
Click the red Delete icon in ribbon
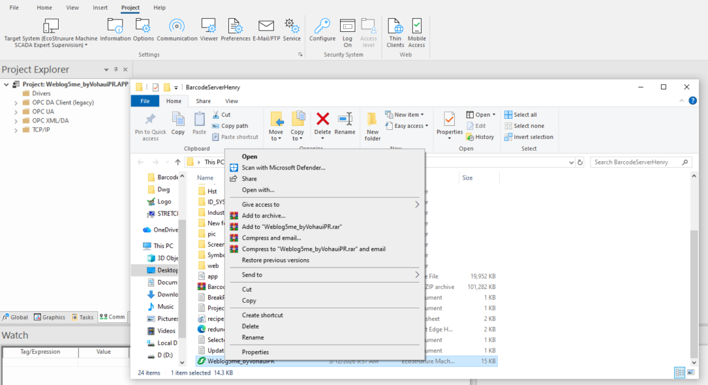pyautogui.click(x=322, y=124)
